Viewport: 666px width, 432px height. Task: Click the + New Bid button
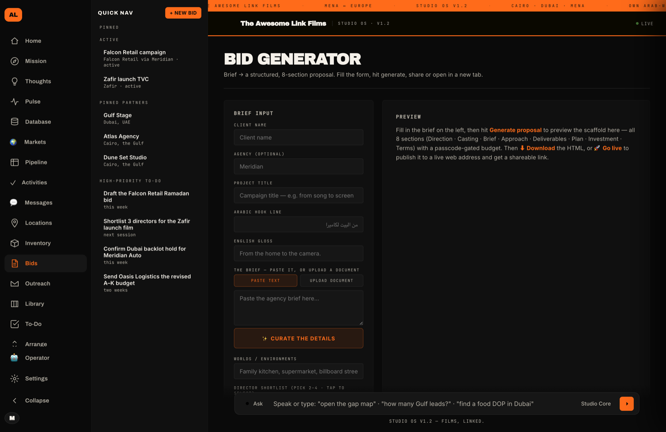[x=183, y=13]
